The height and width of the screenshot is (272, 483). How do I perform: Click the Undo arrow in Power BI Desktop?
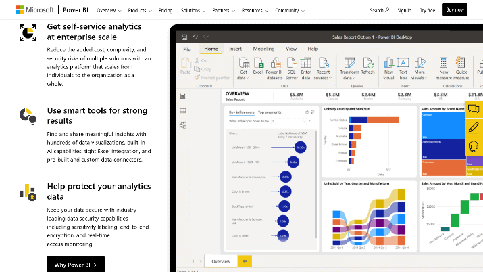point(195,37)
